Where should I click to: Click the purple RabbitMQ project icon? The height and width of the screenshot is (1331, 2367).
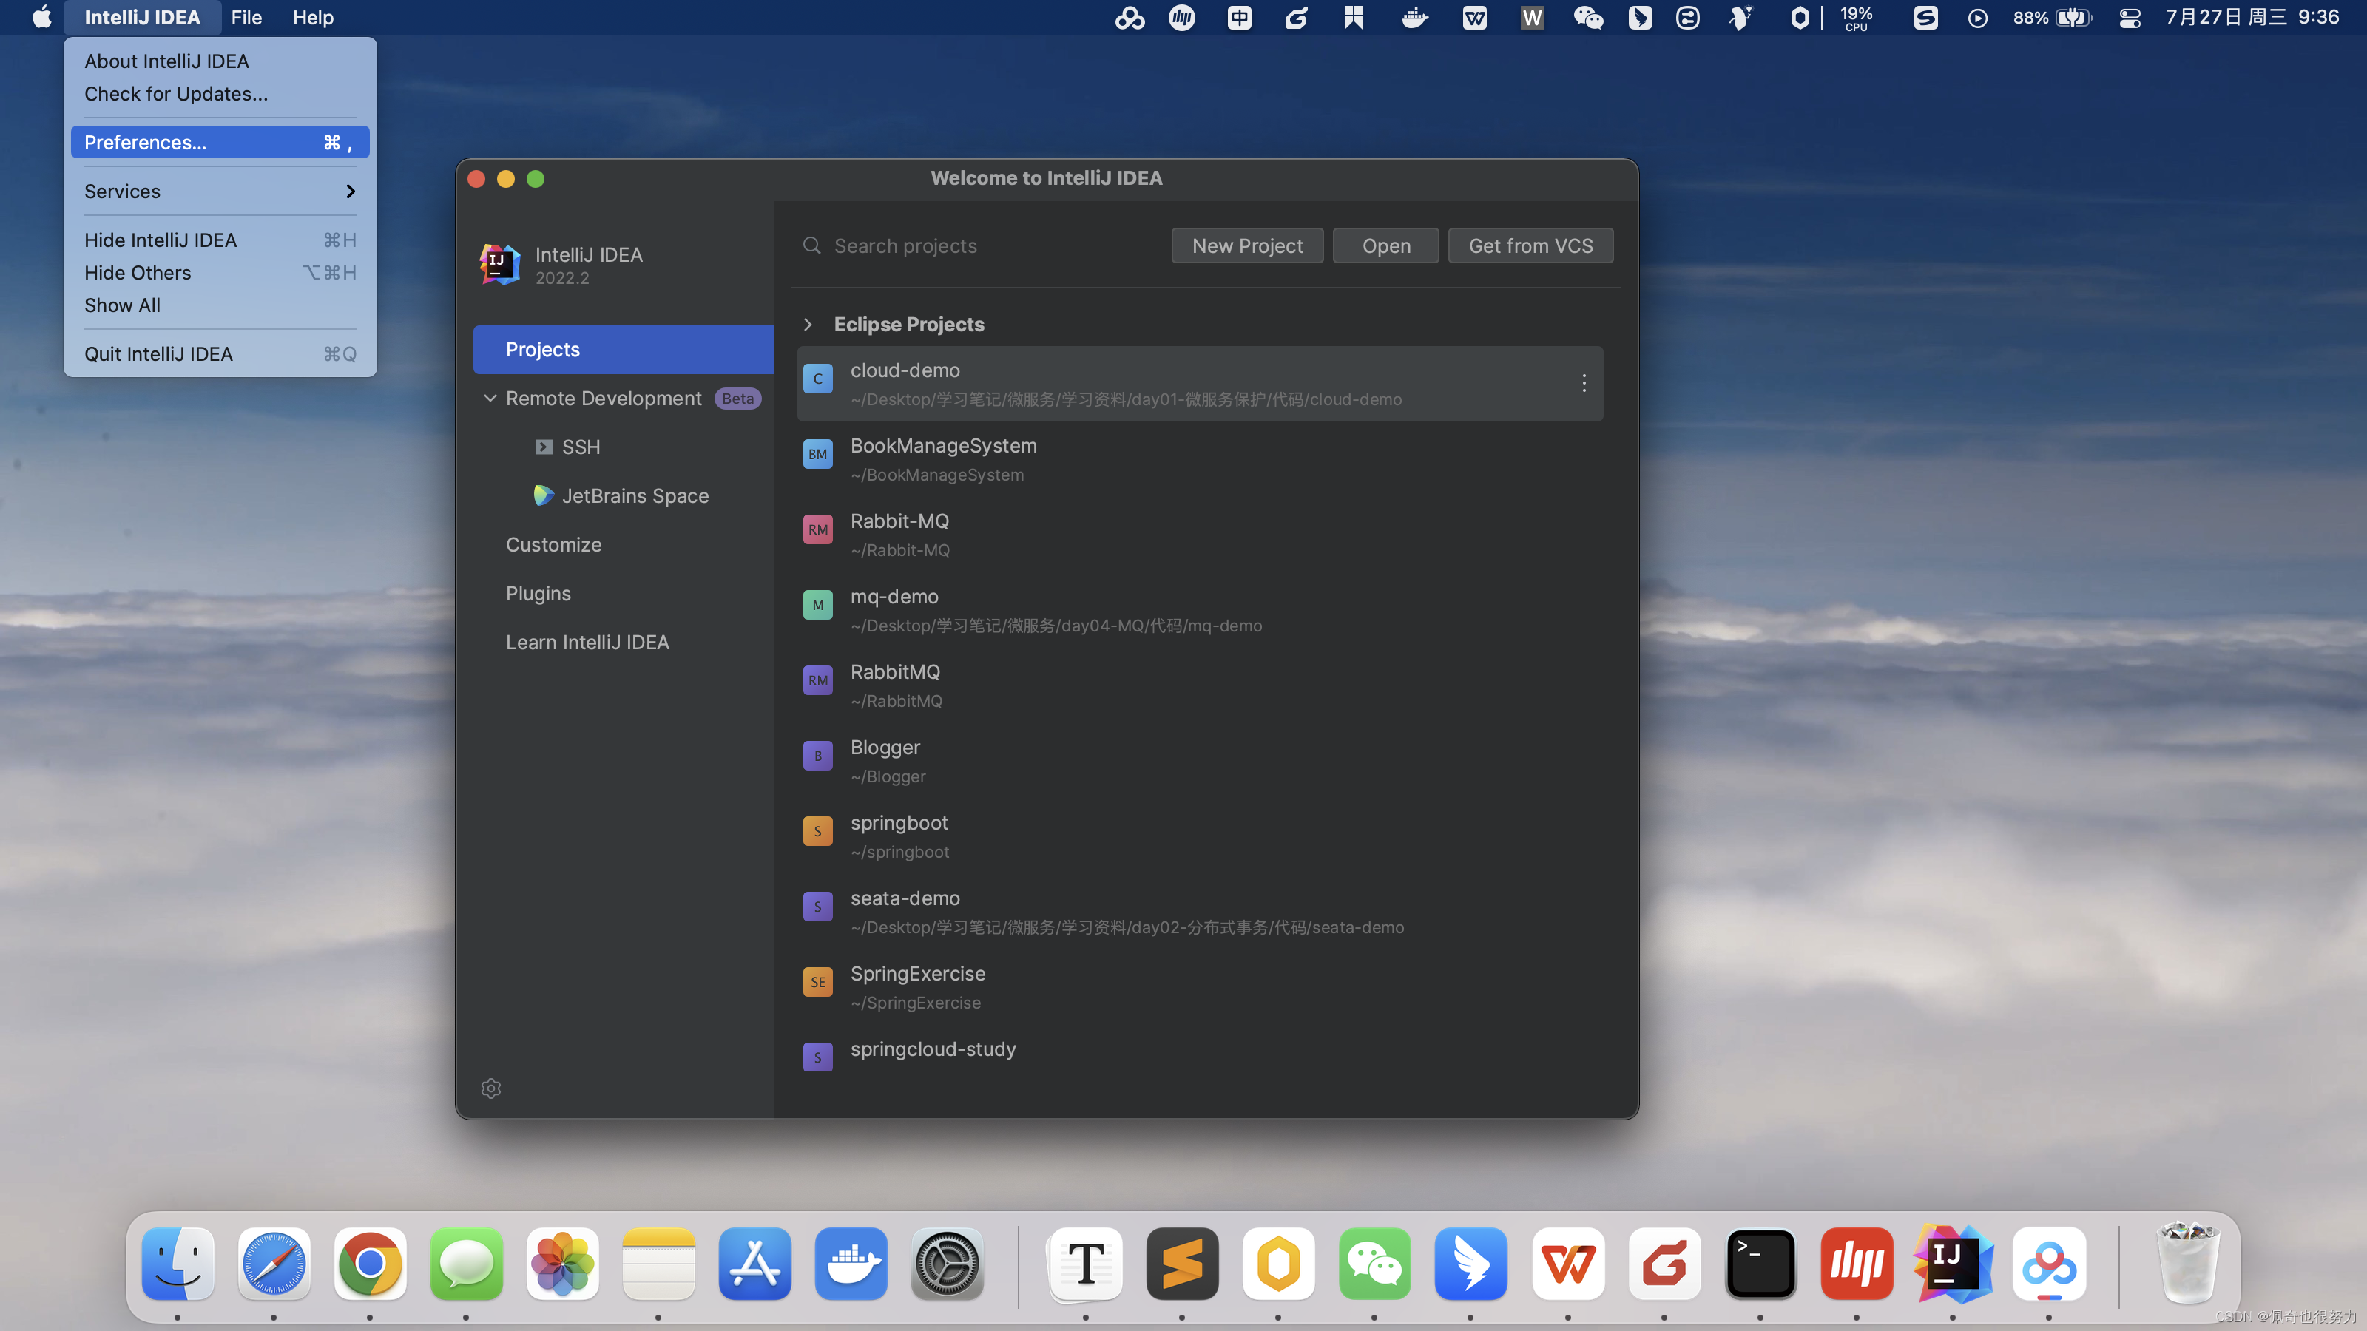[817, 680]
